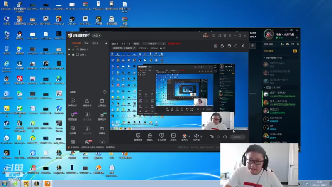
Task: Open the video link tool with purple badge
Action: click(x=73, y=116)
